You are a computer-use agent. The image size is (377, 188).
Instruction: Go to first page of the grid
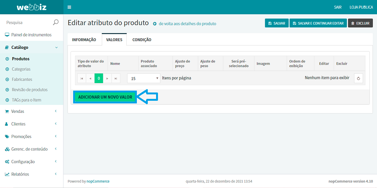(81, 79)
